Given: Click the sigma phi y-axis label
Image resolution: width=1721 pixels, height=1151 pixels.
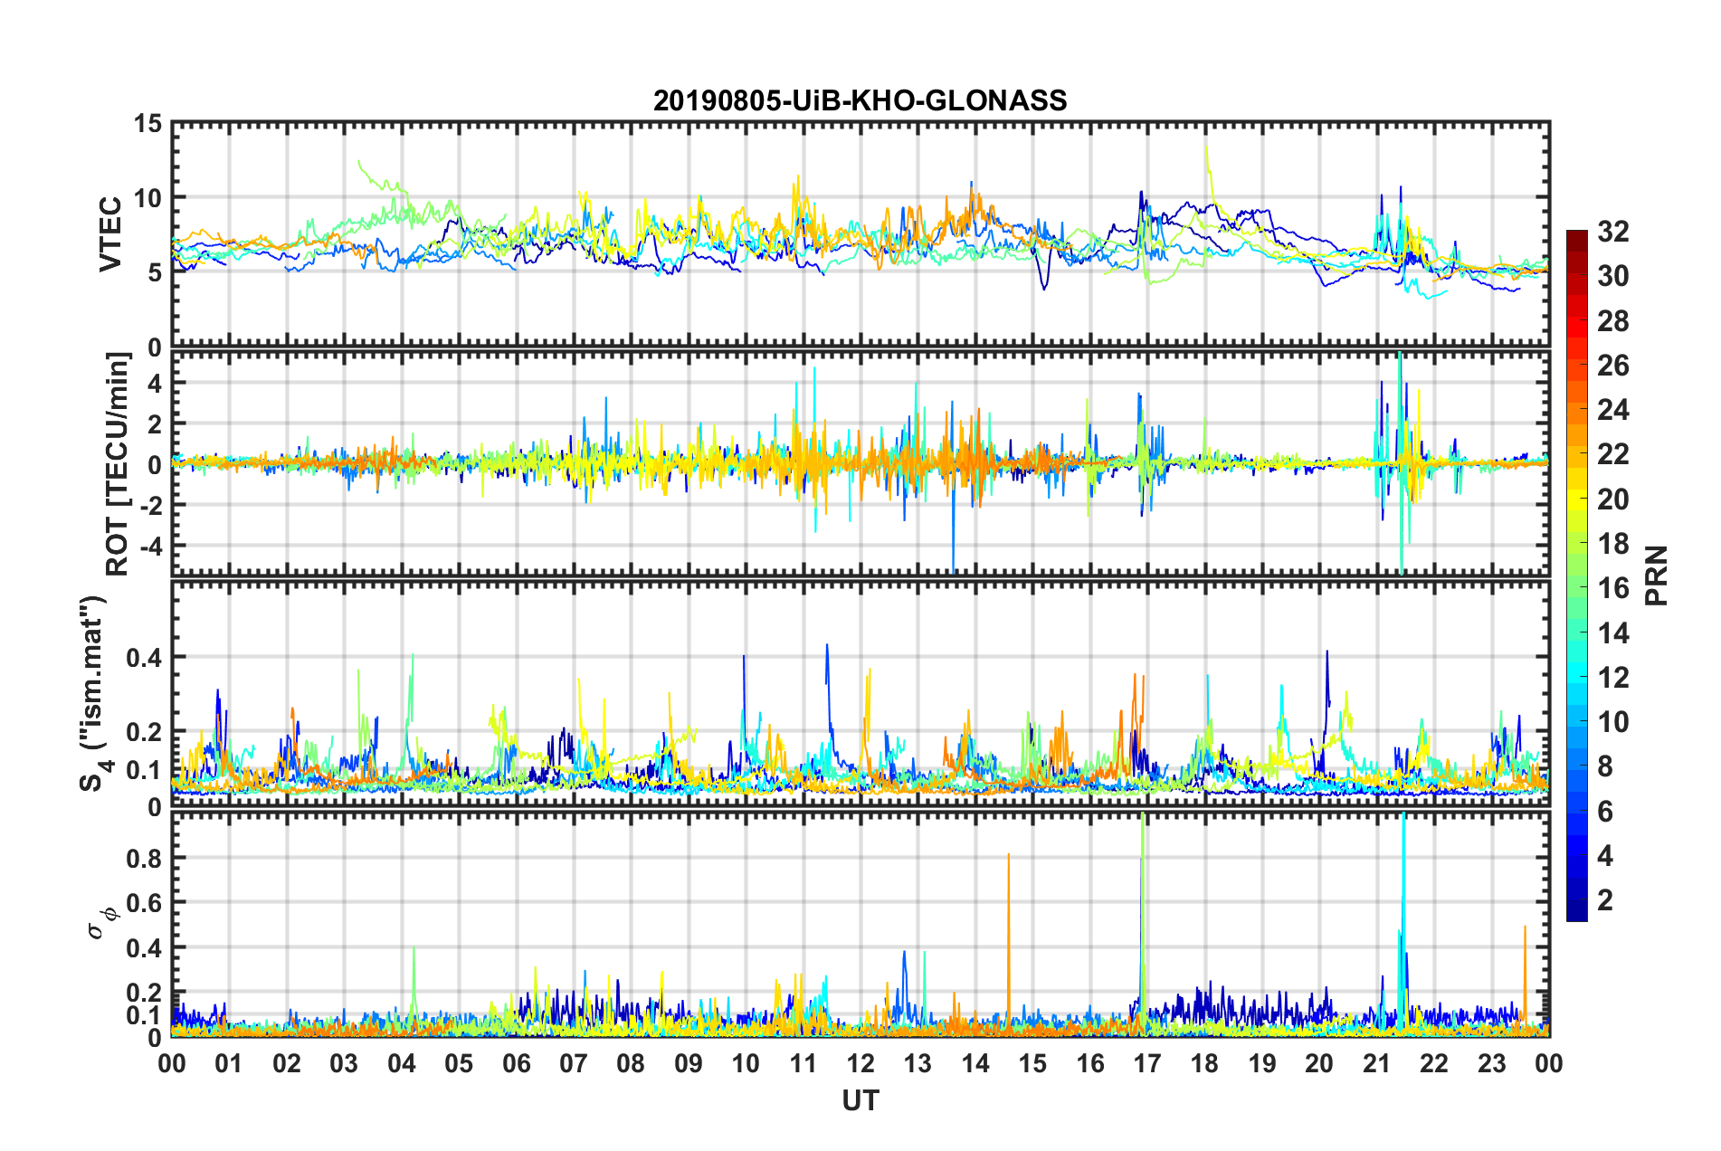Looking at the screenshot, I should 102,923.
